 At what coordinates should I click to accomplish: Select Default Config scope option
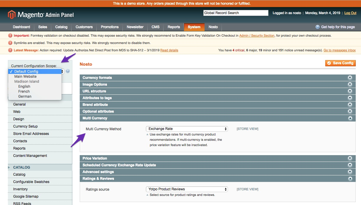(x=35, y=71)
